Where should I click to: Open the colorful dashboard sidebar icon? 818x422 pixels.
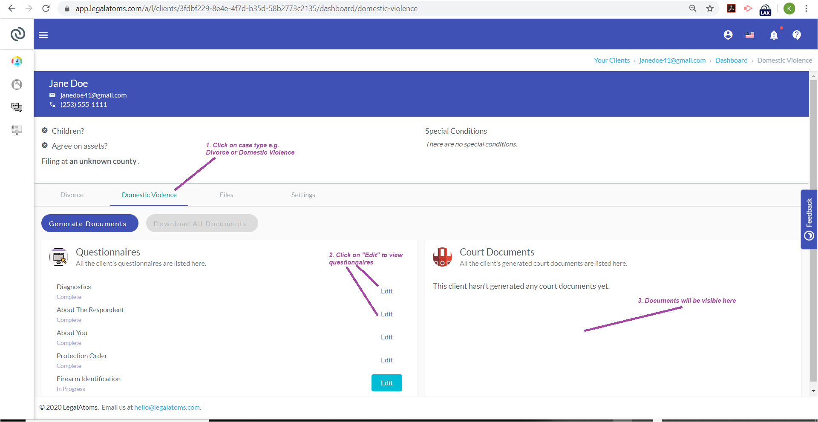[17, 61]
